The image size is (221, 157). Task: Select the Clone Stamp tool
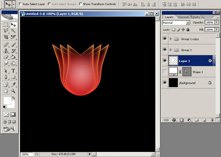tap(6, 51)
